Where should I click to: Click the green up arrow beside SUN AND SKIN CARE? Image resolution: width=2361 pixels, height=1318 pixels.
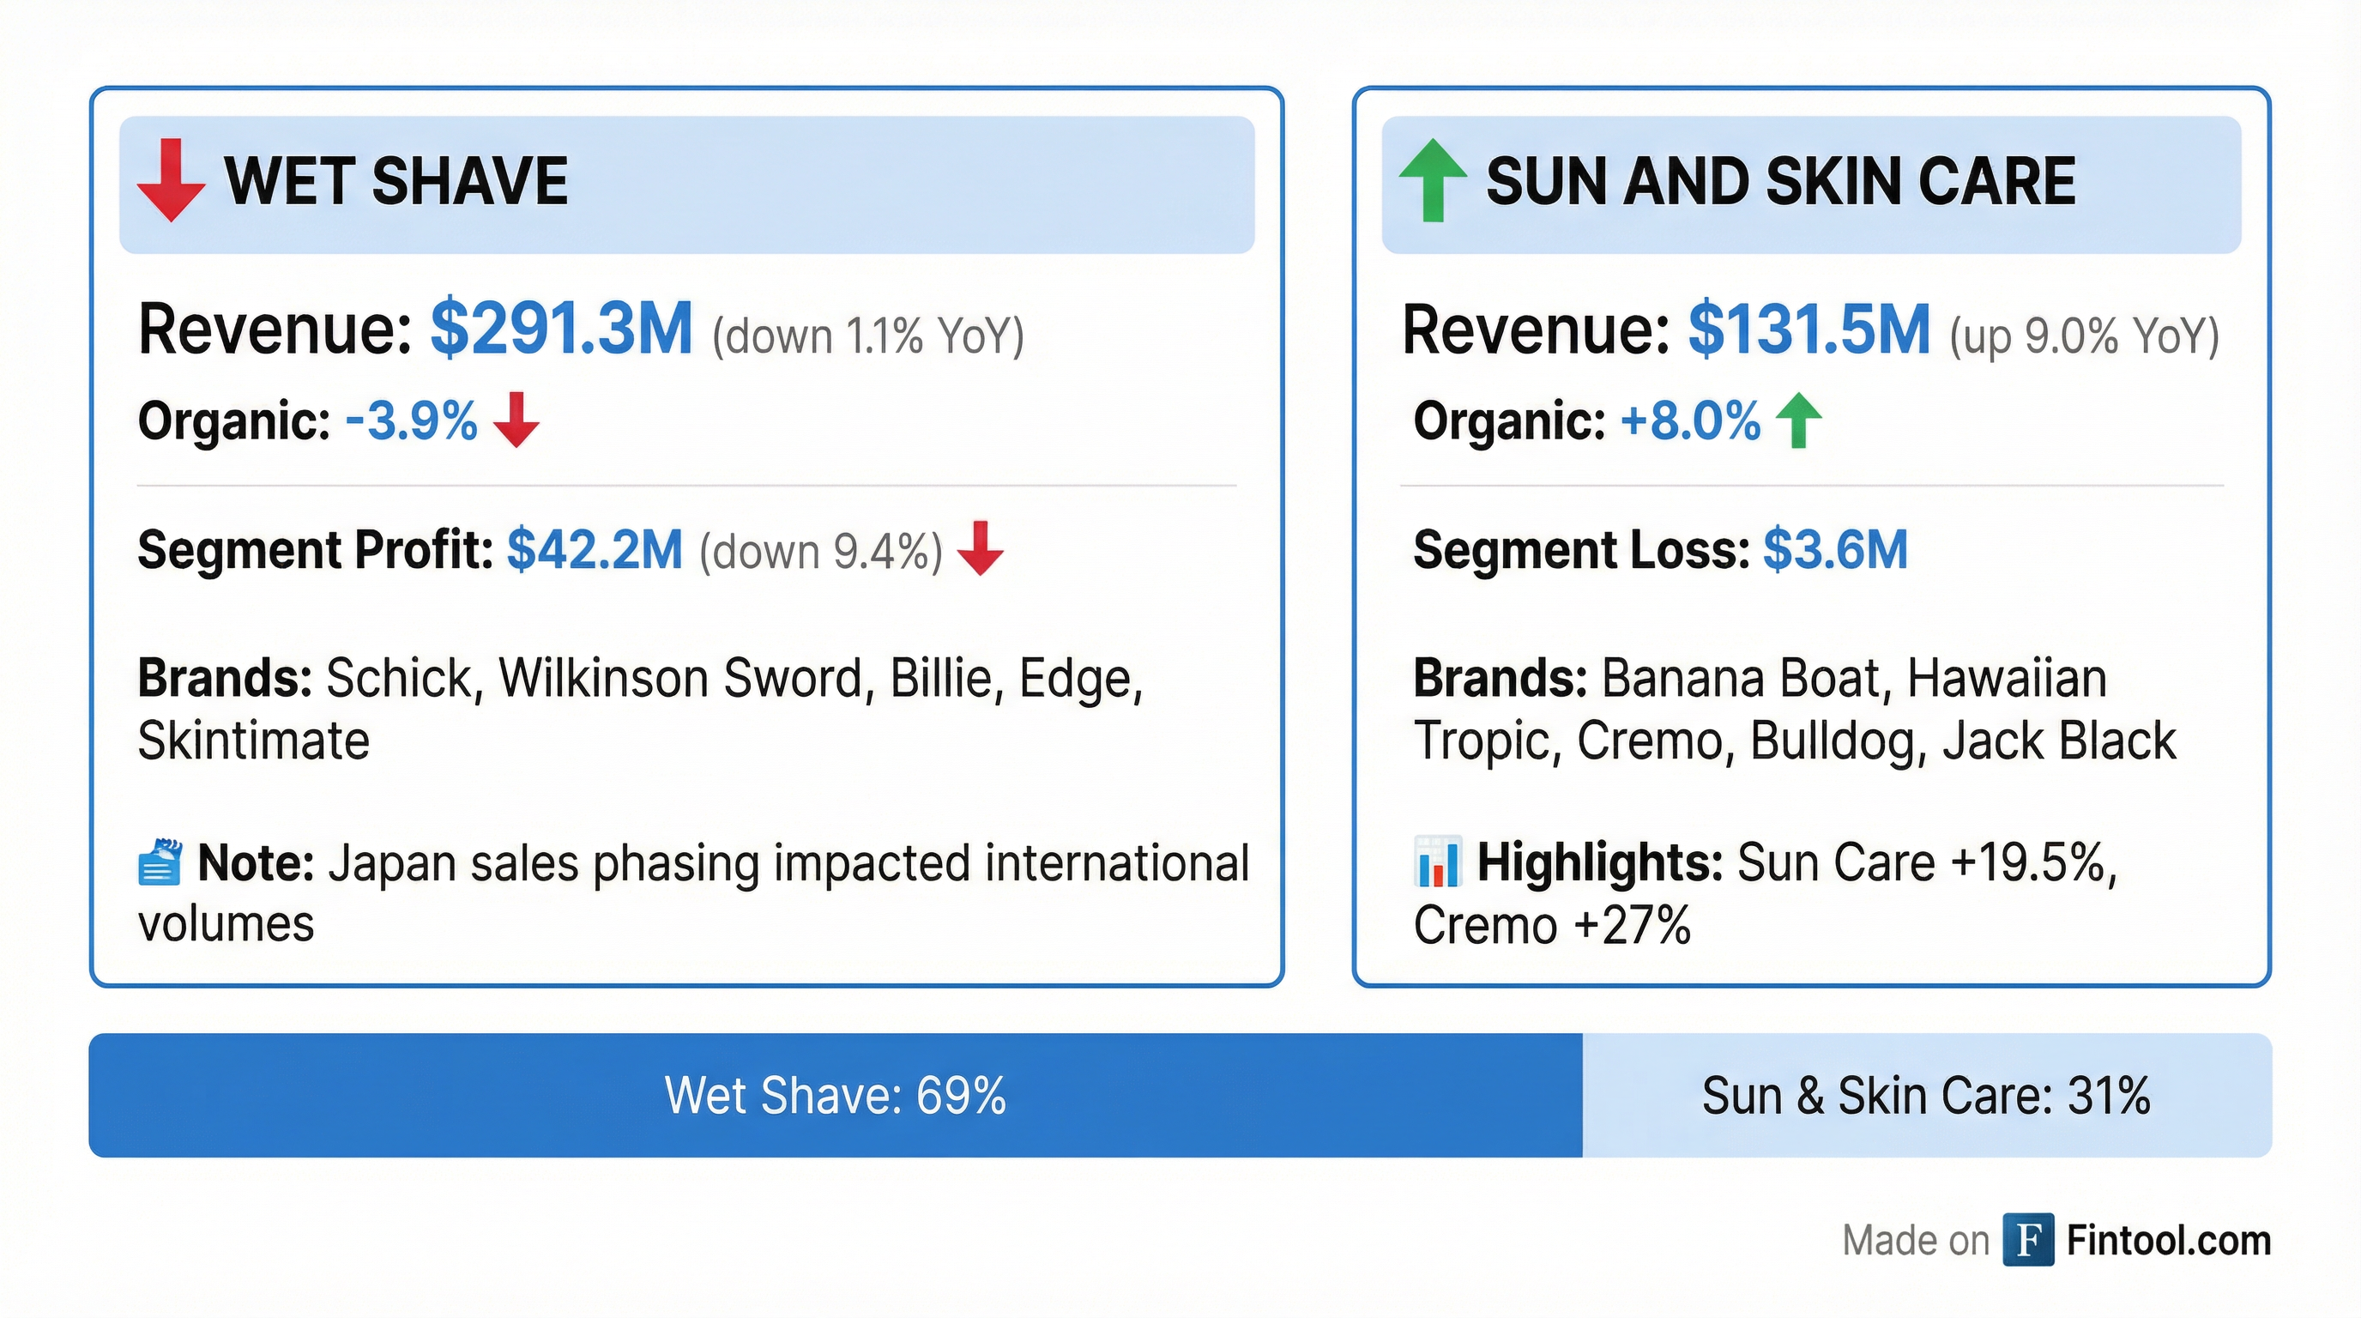1433,178
